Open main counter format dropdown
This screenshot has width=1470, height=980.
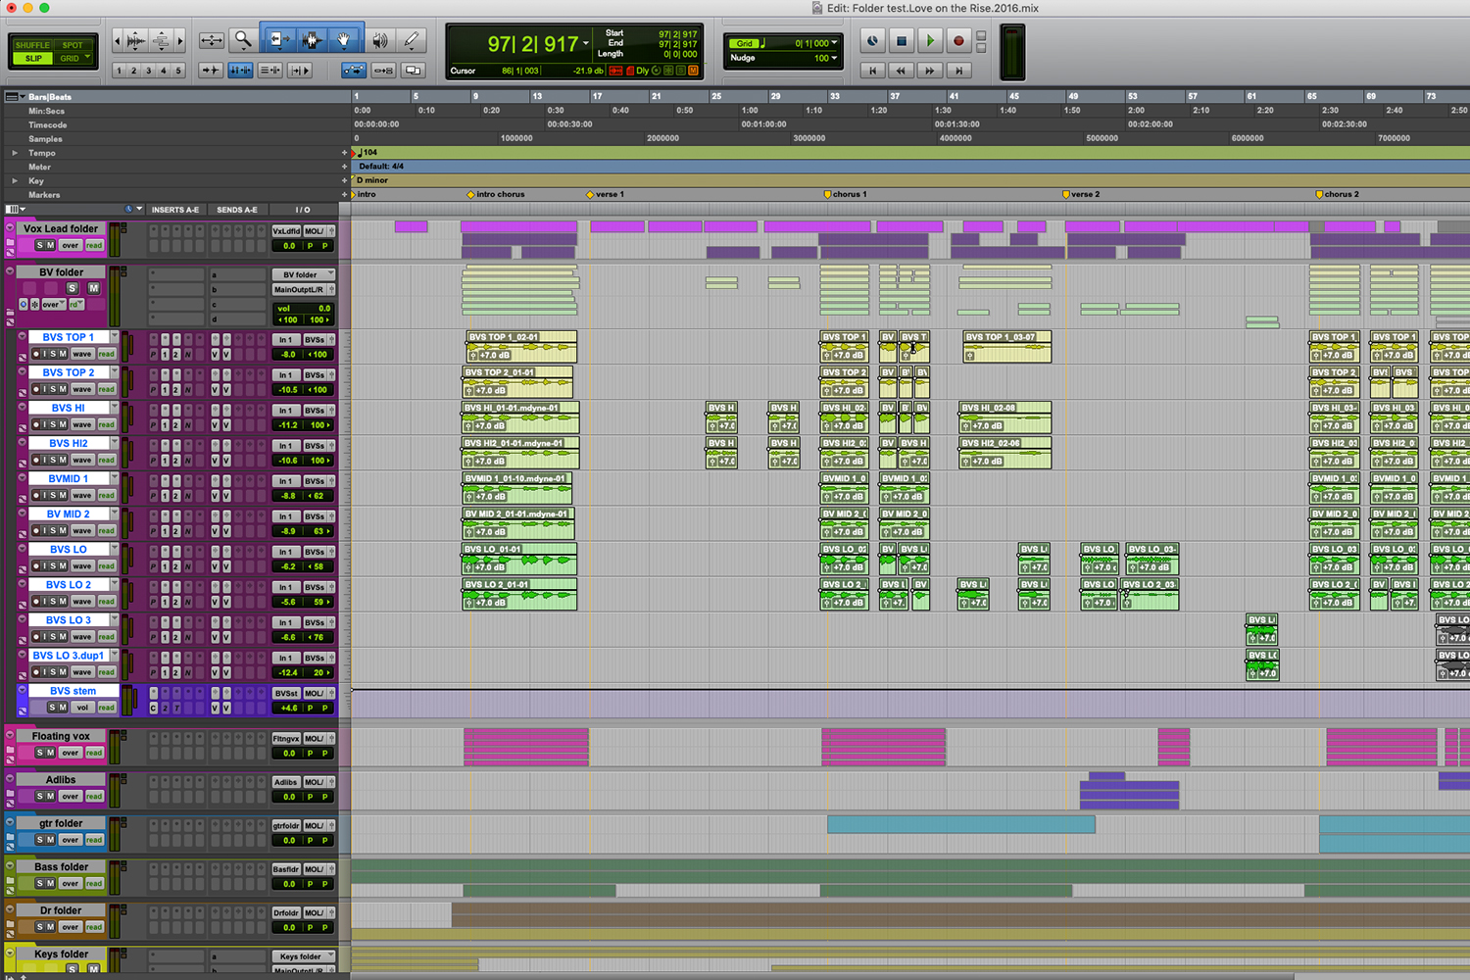[586, 43]
